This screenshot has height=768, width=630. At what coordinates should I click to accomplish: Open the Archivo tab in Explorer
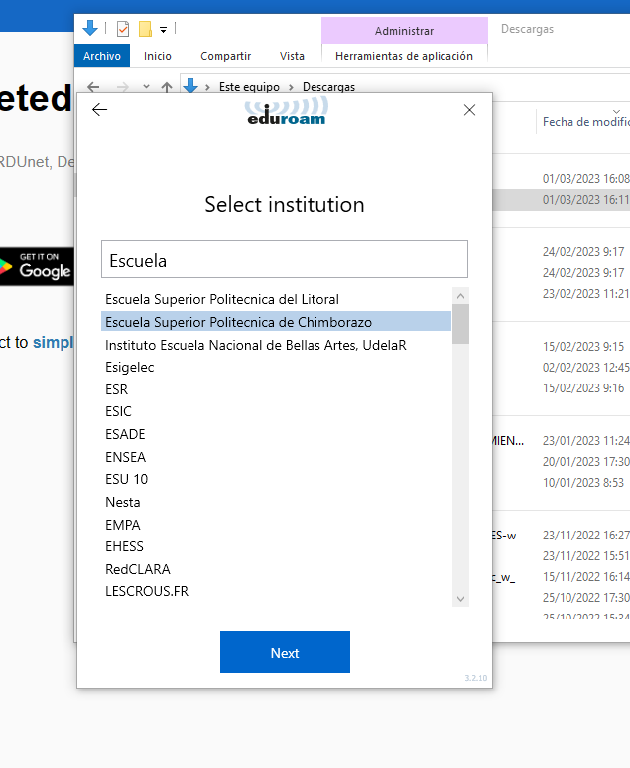(102, 56)
